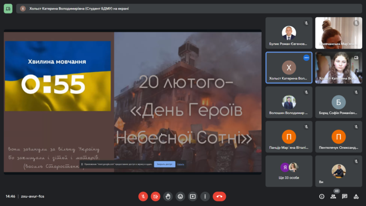Click the meeting code zxu-avur-fcs
This screenshot has width=366, height=206.
coord(29,196)
